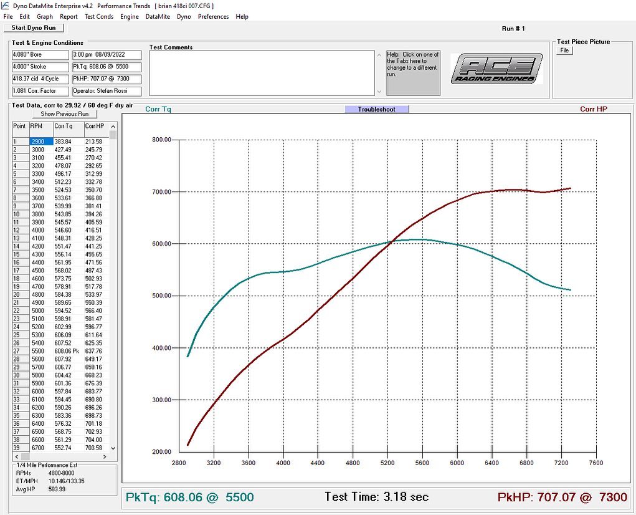Open the Graph menu

coord(45,17)
